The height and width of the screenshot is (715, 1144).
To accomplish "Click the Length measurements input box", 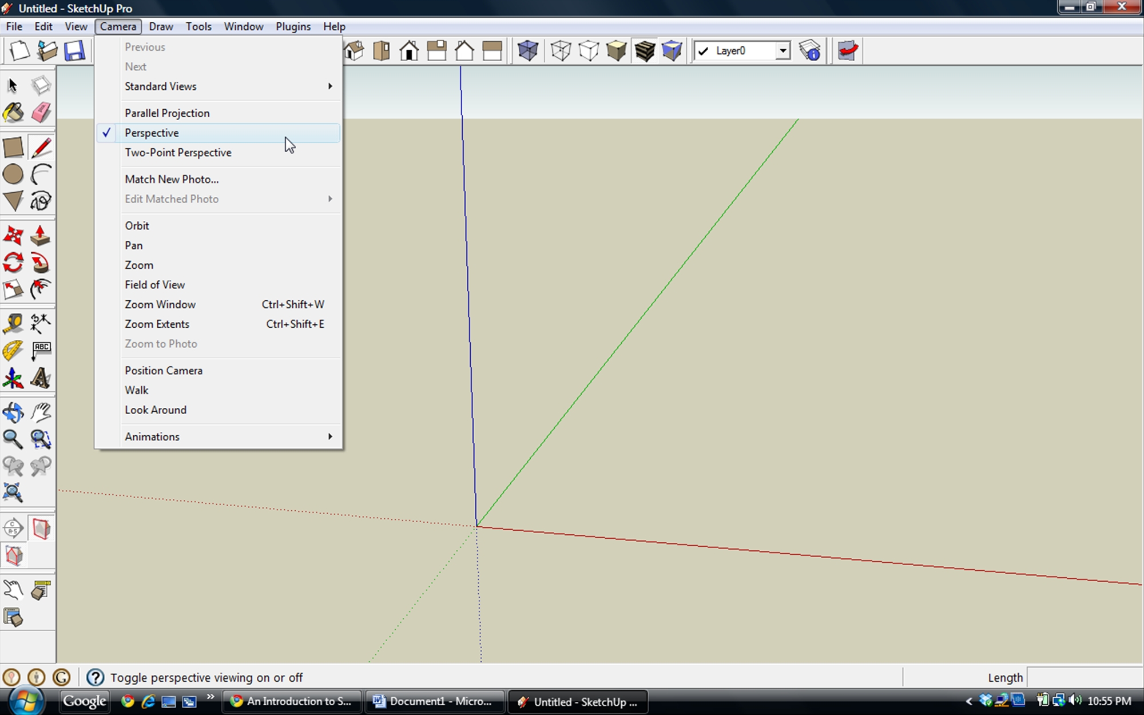I will pyautogui.click(x=1084, y=677).
